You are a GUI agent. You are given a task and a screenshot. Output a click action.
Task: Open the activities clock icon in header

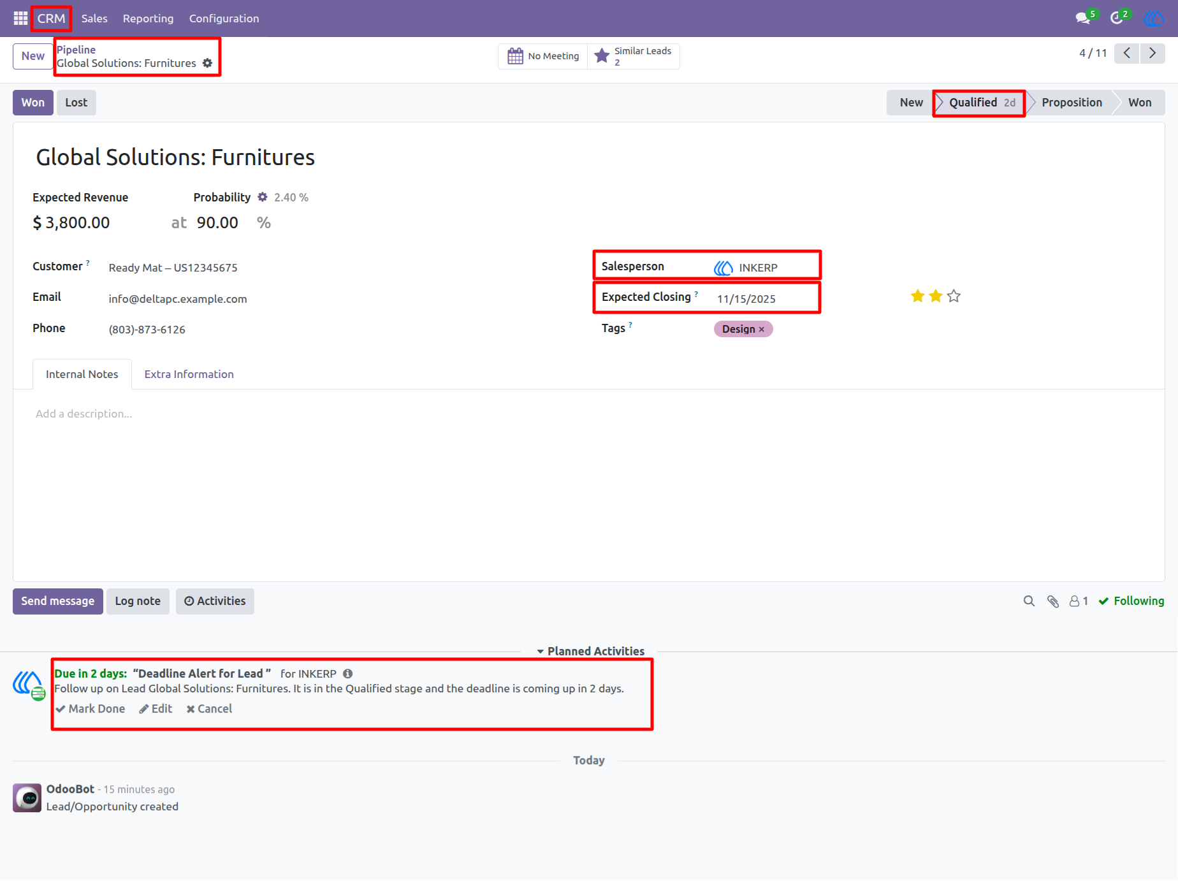coord(1116,18)
